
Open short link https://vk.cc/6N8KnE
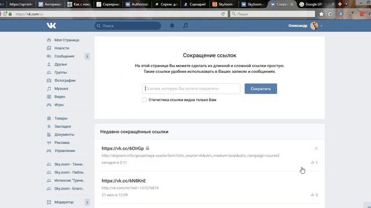tap(123, 181)
